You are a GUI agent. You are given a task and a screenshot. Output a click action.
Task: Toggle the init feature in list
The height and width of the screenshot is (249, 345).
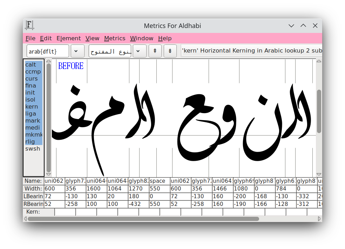click(x=34, y=93)
